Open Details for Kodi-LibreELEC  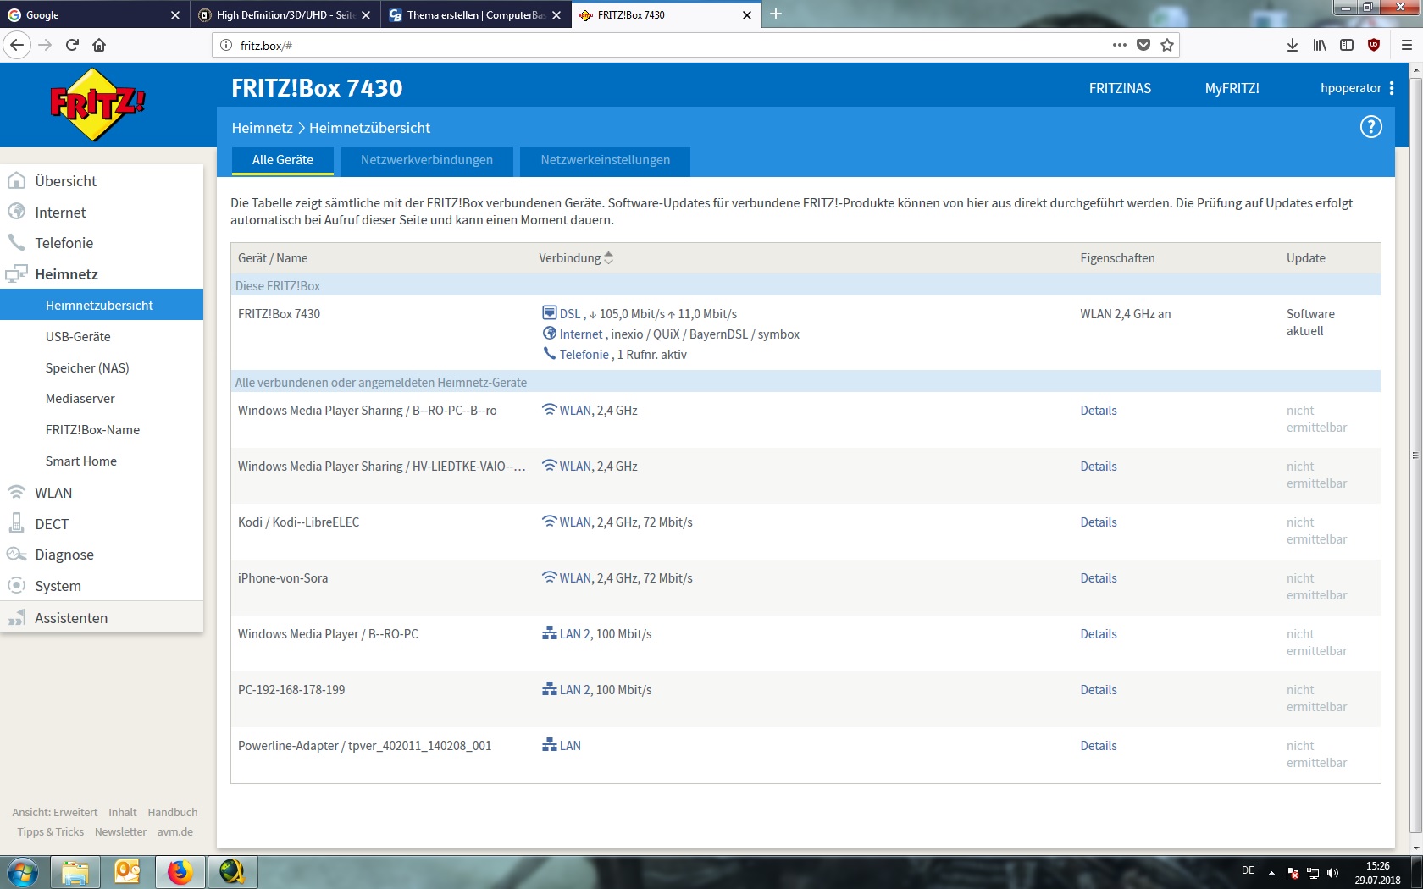1098,522
